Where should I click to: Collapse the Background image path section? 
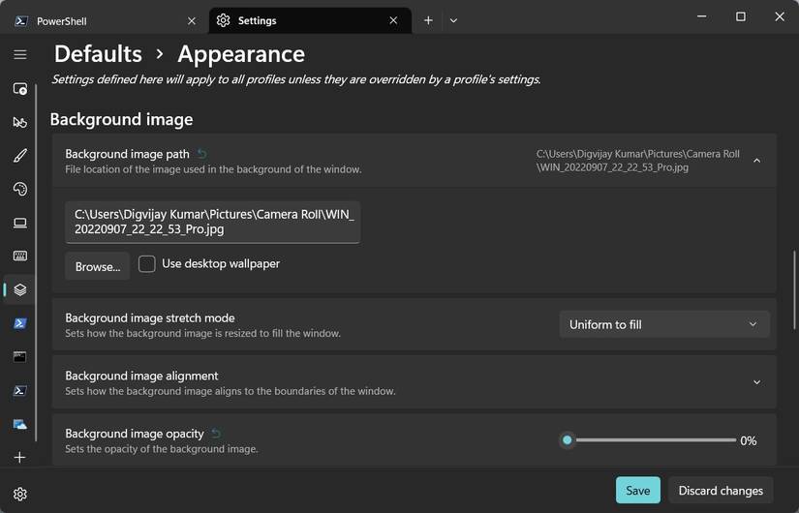point(756,161)
